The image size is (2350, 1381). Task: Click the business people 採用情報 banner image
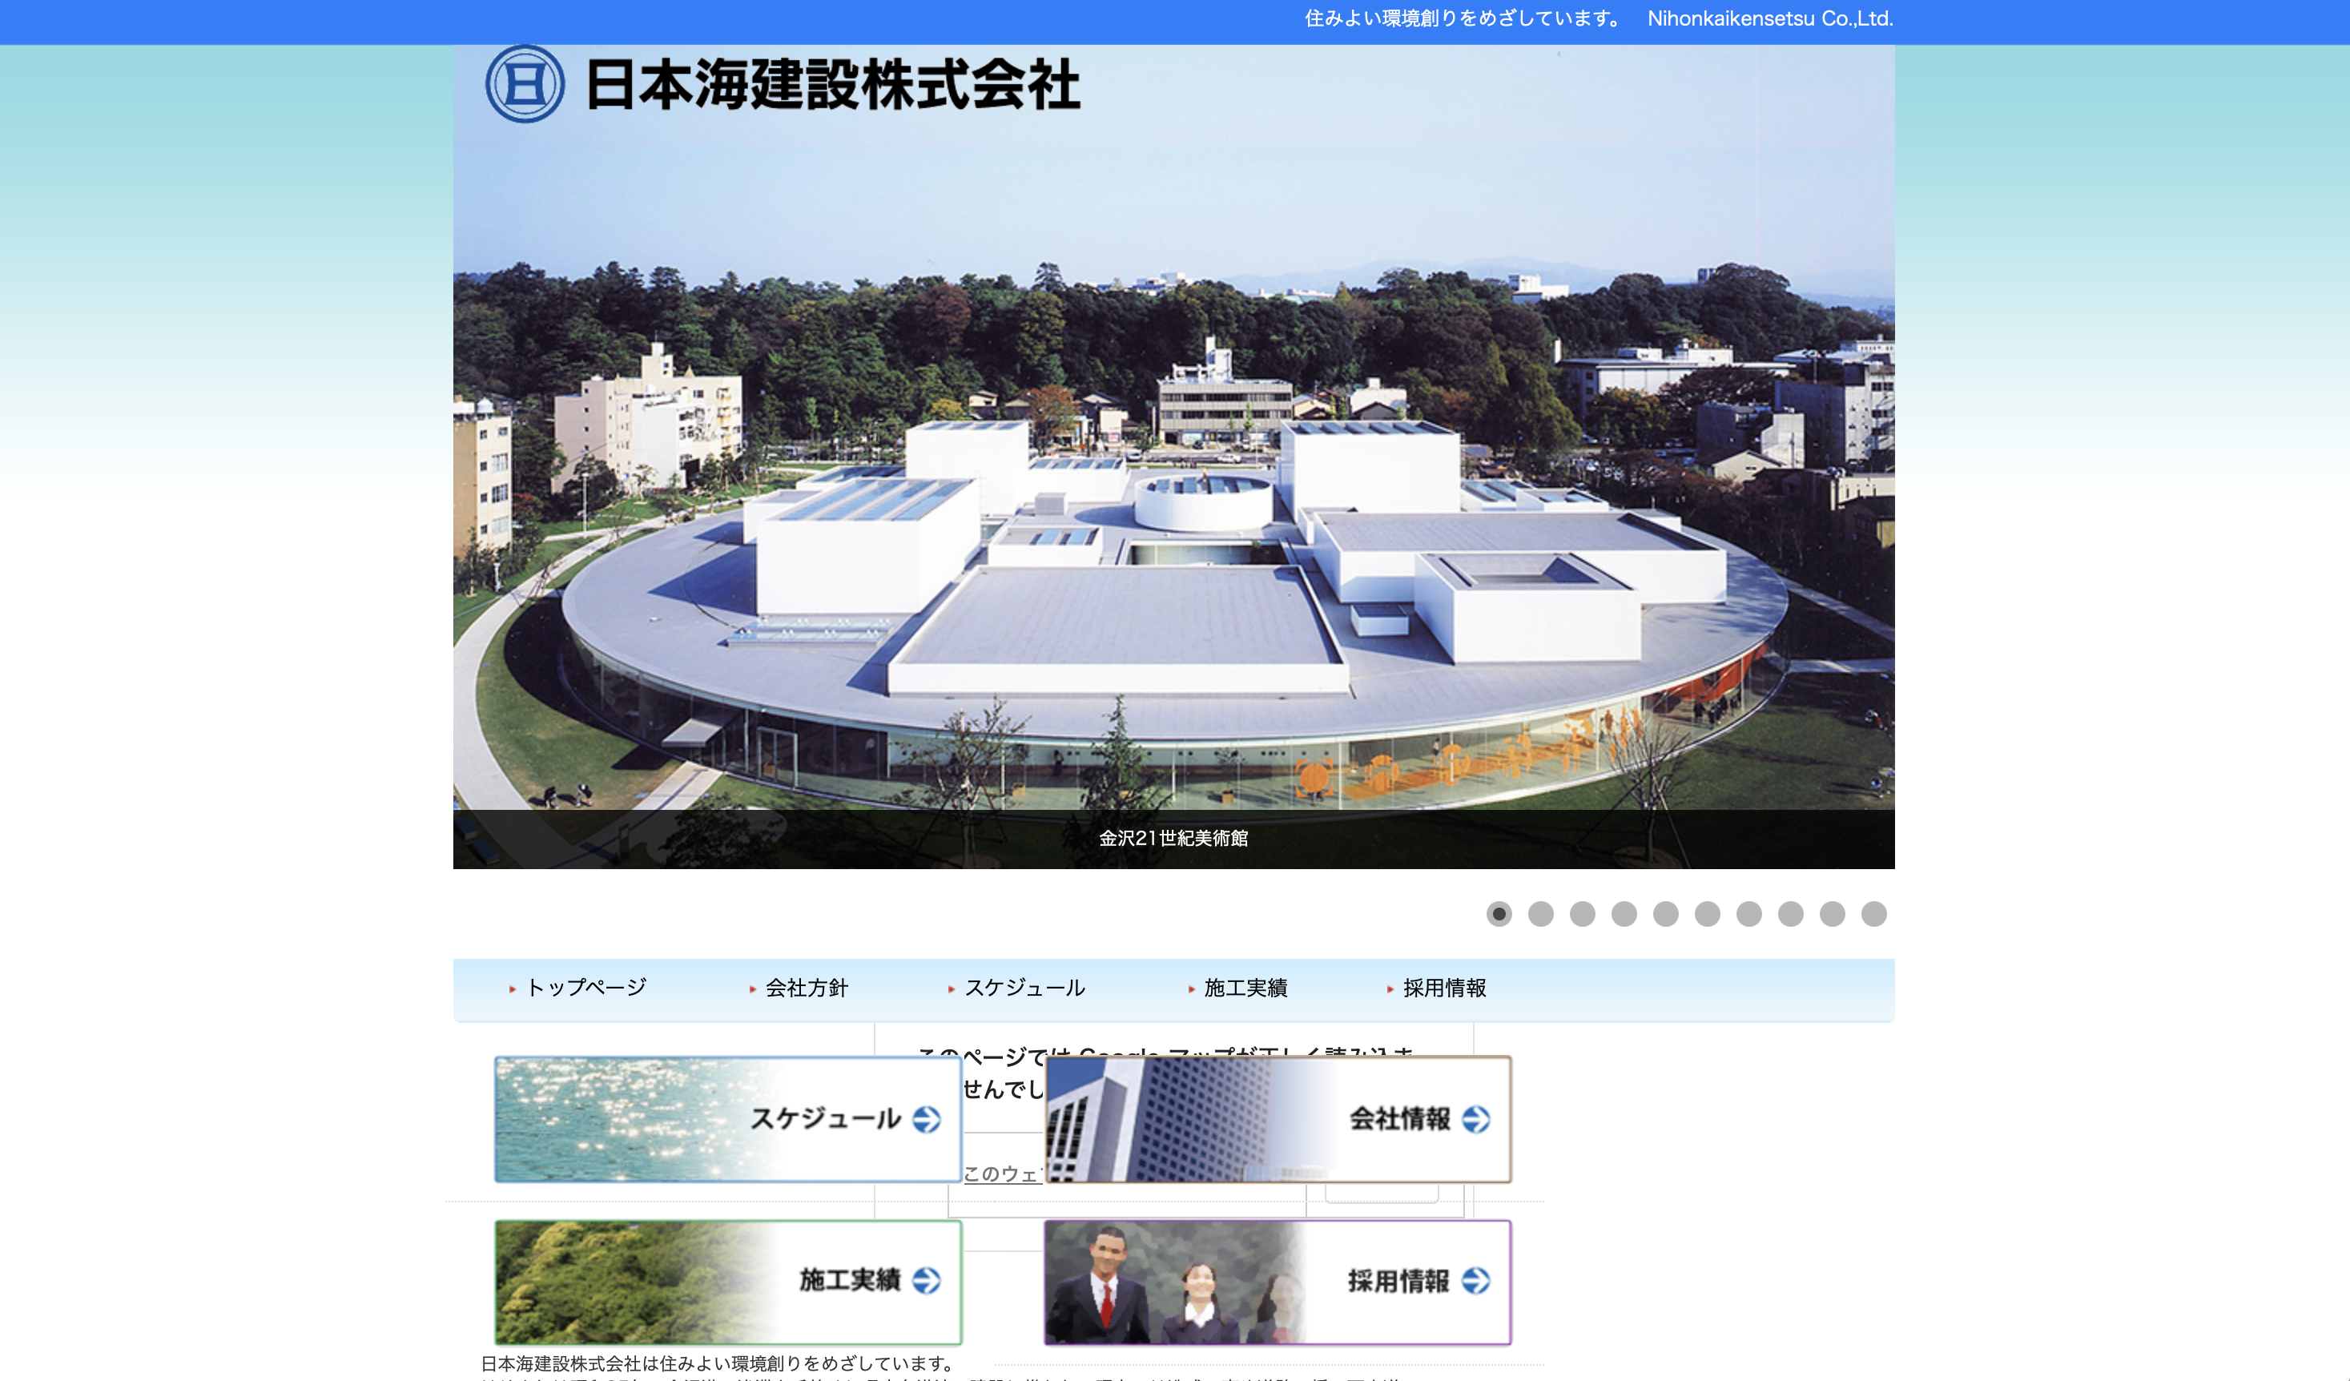1165,1282
